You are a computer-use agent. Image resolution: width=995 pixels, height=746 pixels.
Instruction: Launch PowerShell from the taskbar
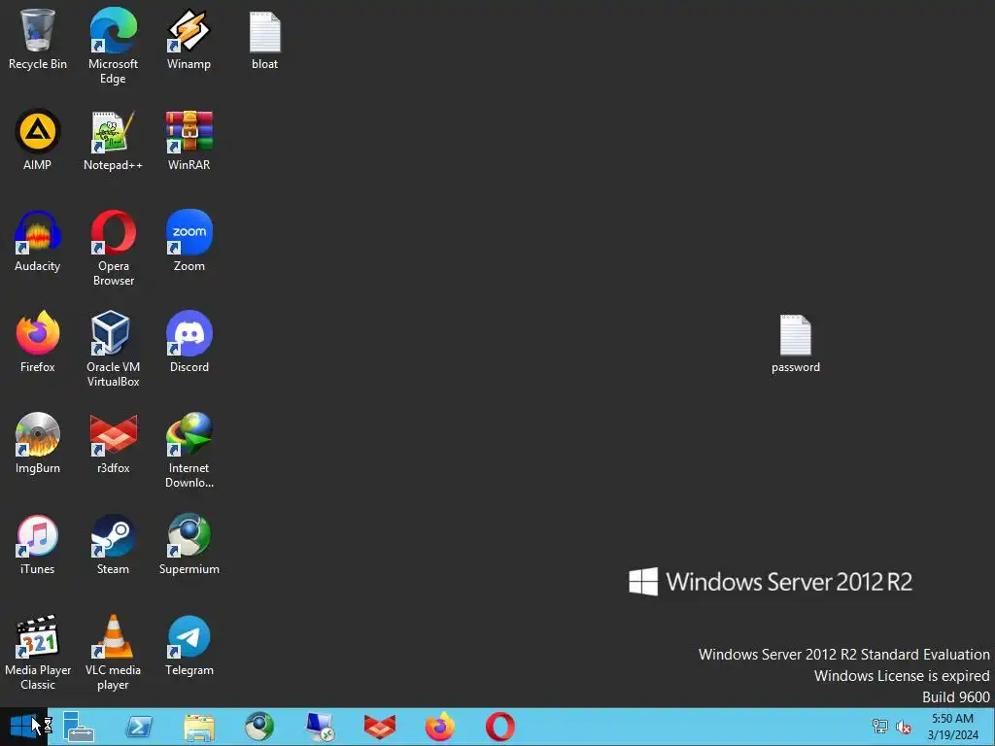click(x=139, y=727)
